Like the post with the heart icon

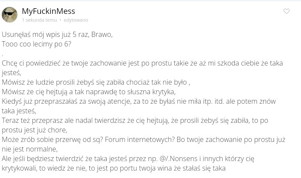pyautogui.click(x=287, y=11)
